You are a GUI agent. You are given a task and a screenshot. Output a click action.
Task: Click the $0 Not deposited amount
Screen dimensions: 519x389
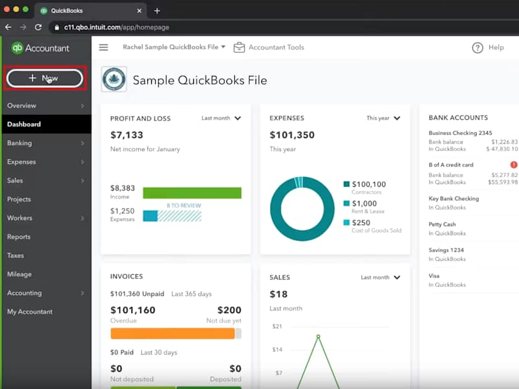[x=116, y=368]
